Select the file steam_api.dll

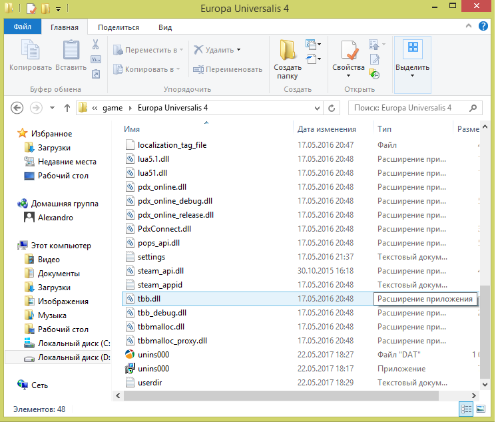coord(160,271)
